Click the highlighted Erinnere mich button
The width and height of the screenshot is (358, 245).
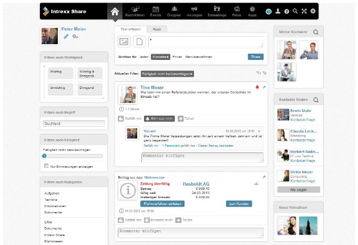tap(159, 119)
